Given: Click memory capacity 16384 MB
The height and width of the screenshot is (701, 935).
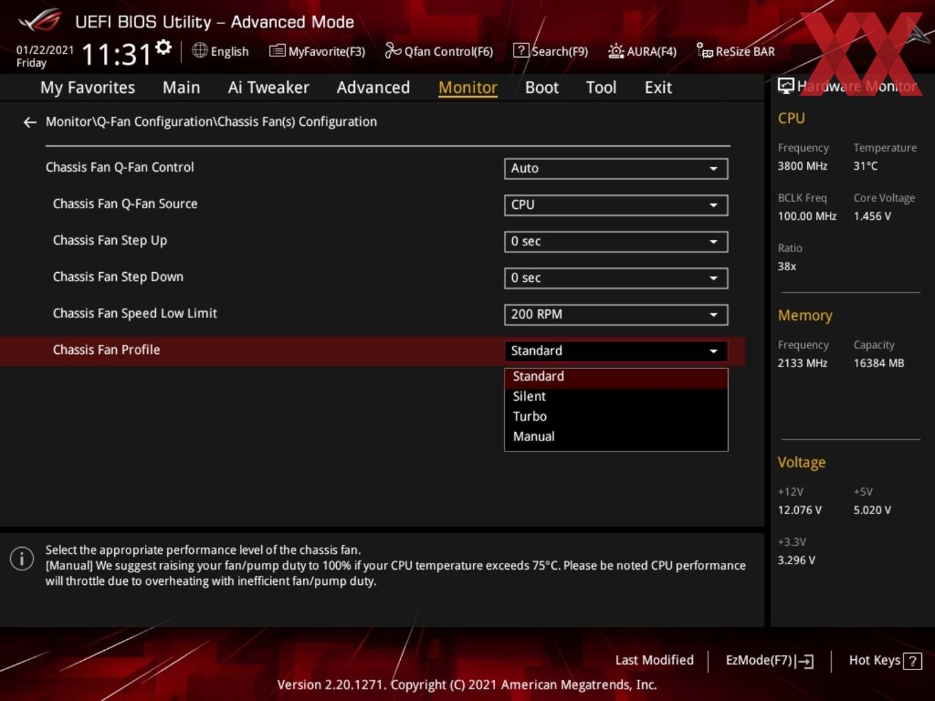Looking at the screenshot, I should [x=879, y=363].
